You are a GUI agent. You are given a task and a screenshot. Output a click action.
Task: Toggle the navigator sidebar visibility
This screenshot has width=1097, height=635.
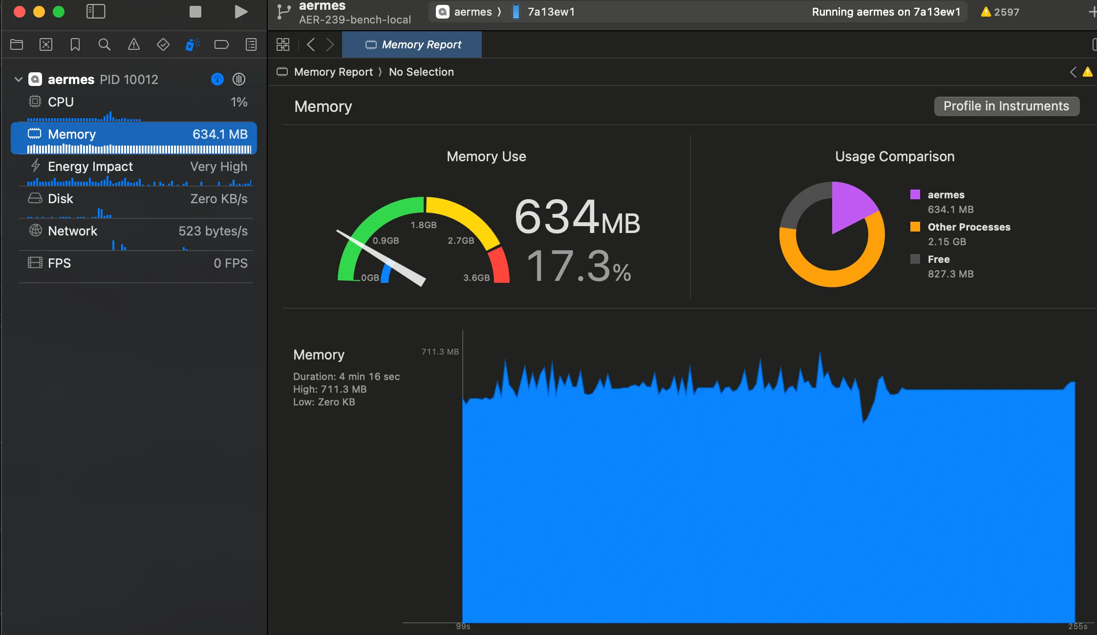coord(96,12)
